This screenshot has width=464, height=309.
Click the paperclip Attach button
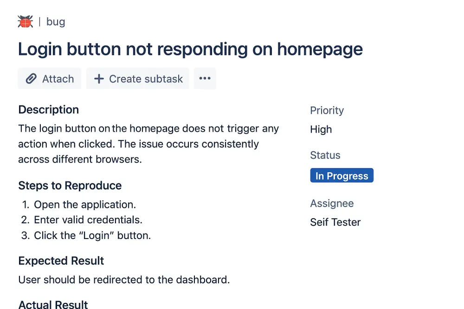click(50, 79)
